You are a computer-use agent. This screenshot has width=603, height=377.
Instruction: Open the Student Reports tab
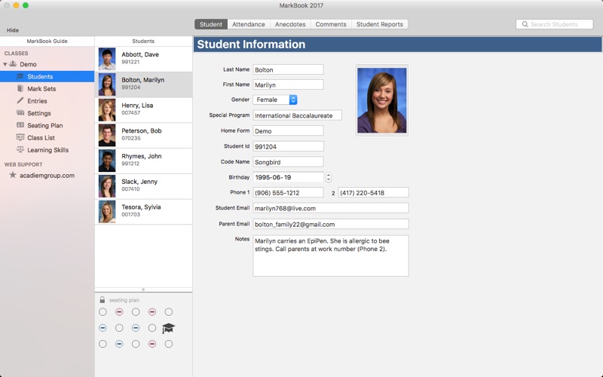click(380, 24)
